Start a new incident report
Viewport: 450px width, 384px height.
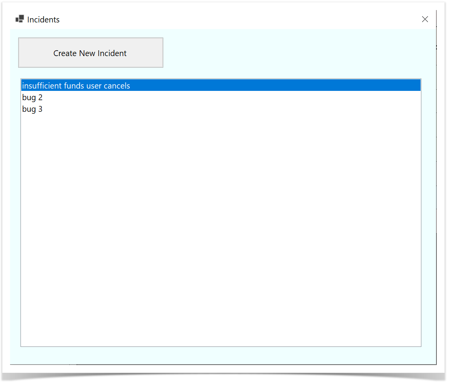91,53
